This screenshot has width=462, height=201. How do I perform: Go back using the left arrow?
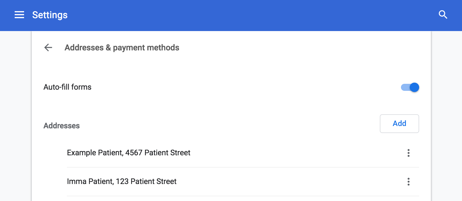pyautogui.click(x=48, y=47)
